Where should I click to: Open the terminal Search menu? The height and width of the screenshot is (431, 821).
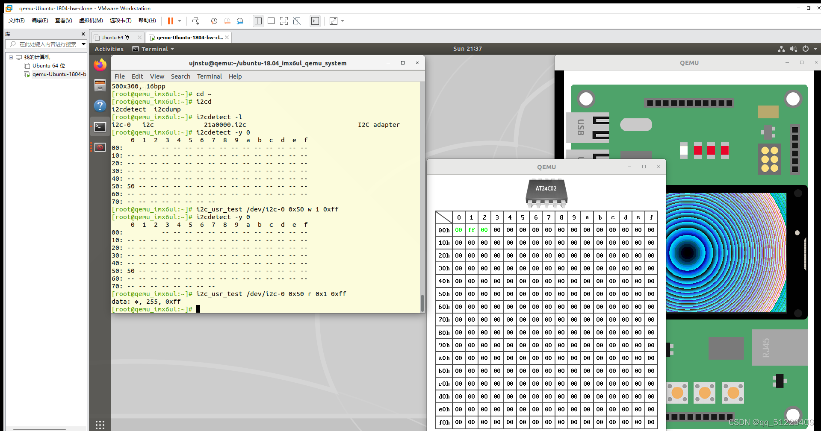pos(180,76)
